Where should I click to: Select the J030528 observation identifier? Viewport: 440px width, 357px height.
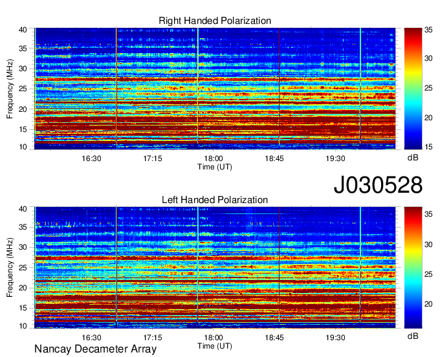[378, 185]
